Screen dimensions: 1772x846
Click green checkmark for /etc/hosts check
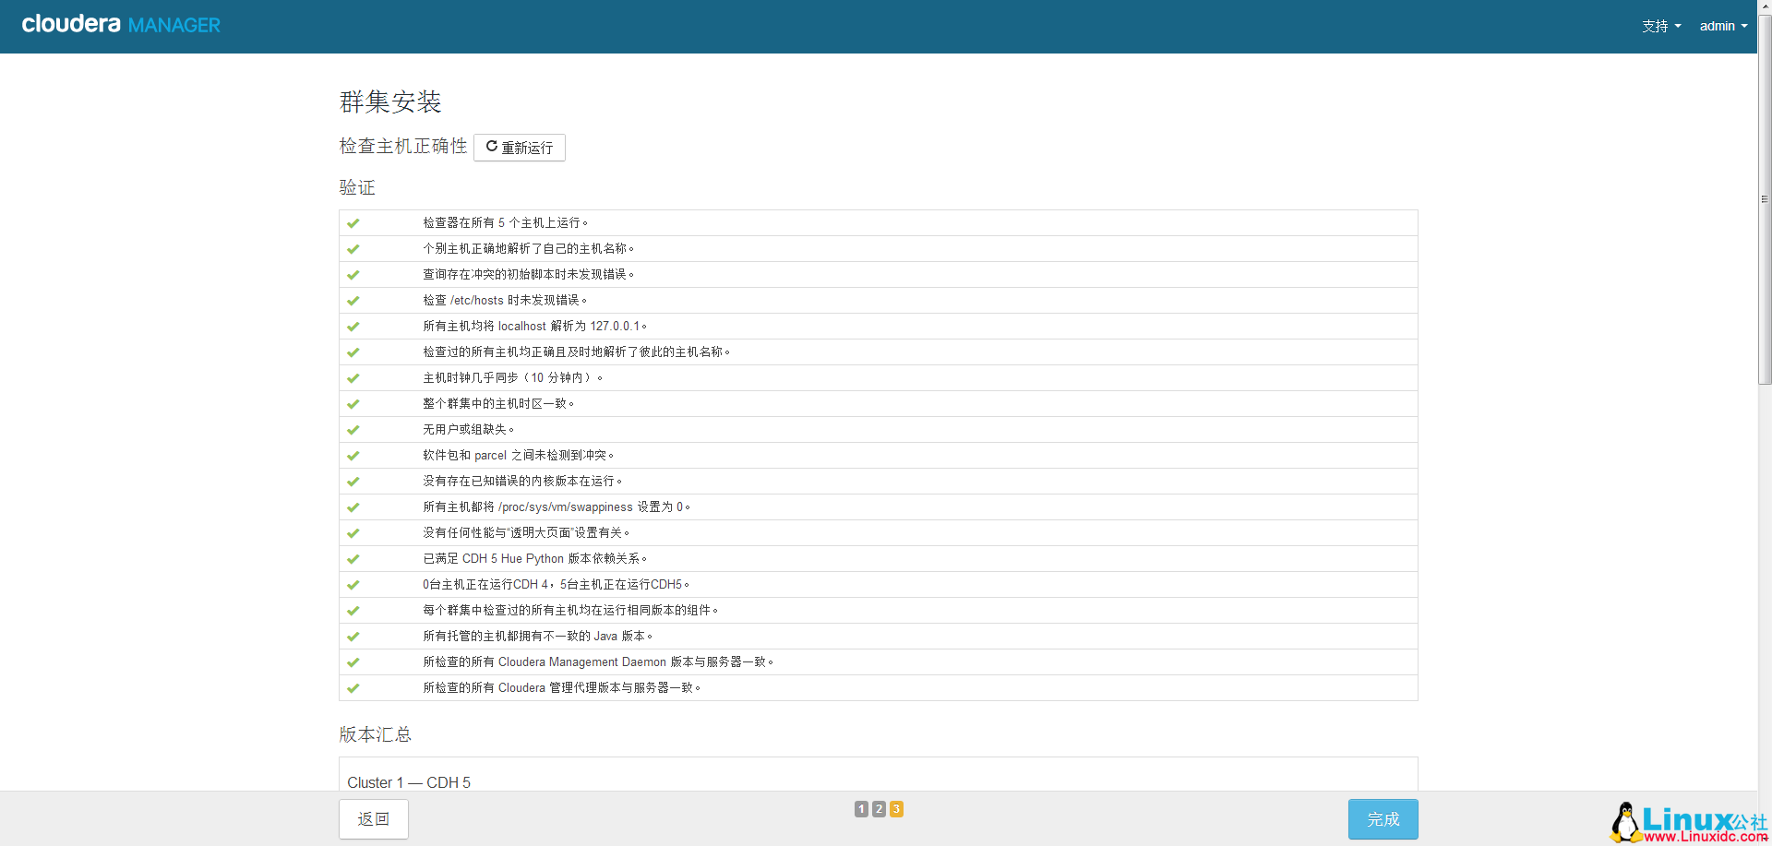click(x=353, y=301)
